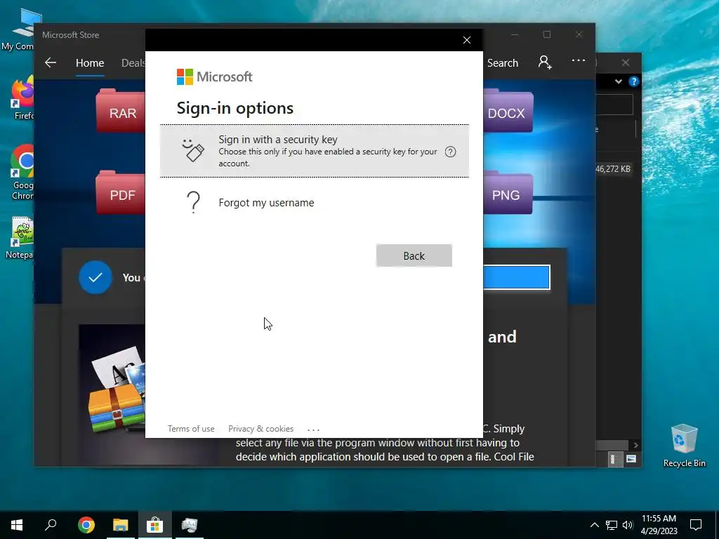This screenshot has width=719, height=539.
Task: Click the question mark icon beside Forgot my username
Action: click(x=194, y=202)
